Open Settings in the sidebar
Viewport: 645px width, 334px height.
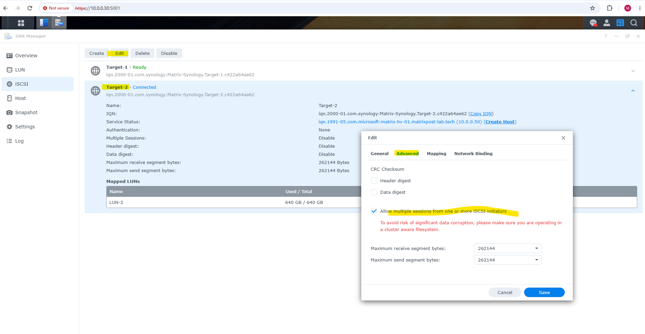[38, 127]
